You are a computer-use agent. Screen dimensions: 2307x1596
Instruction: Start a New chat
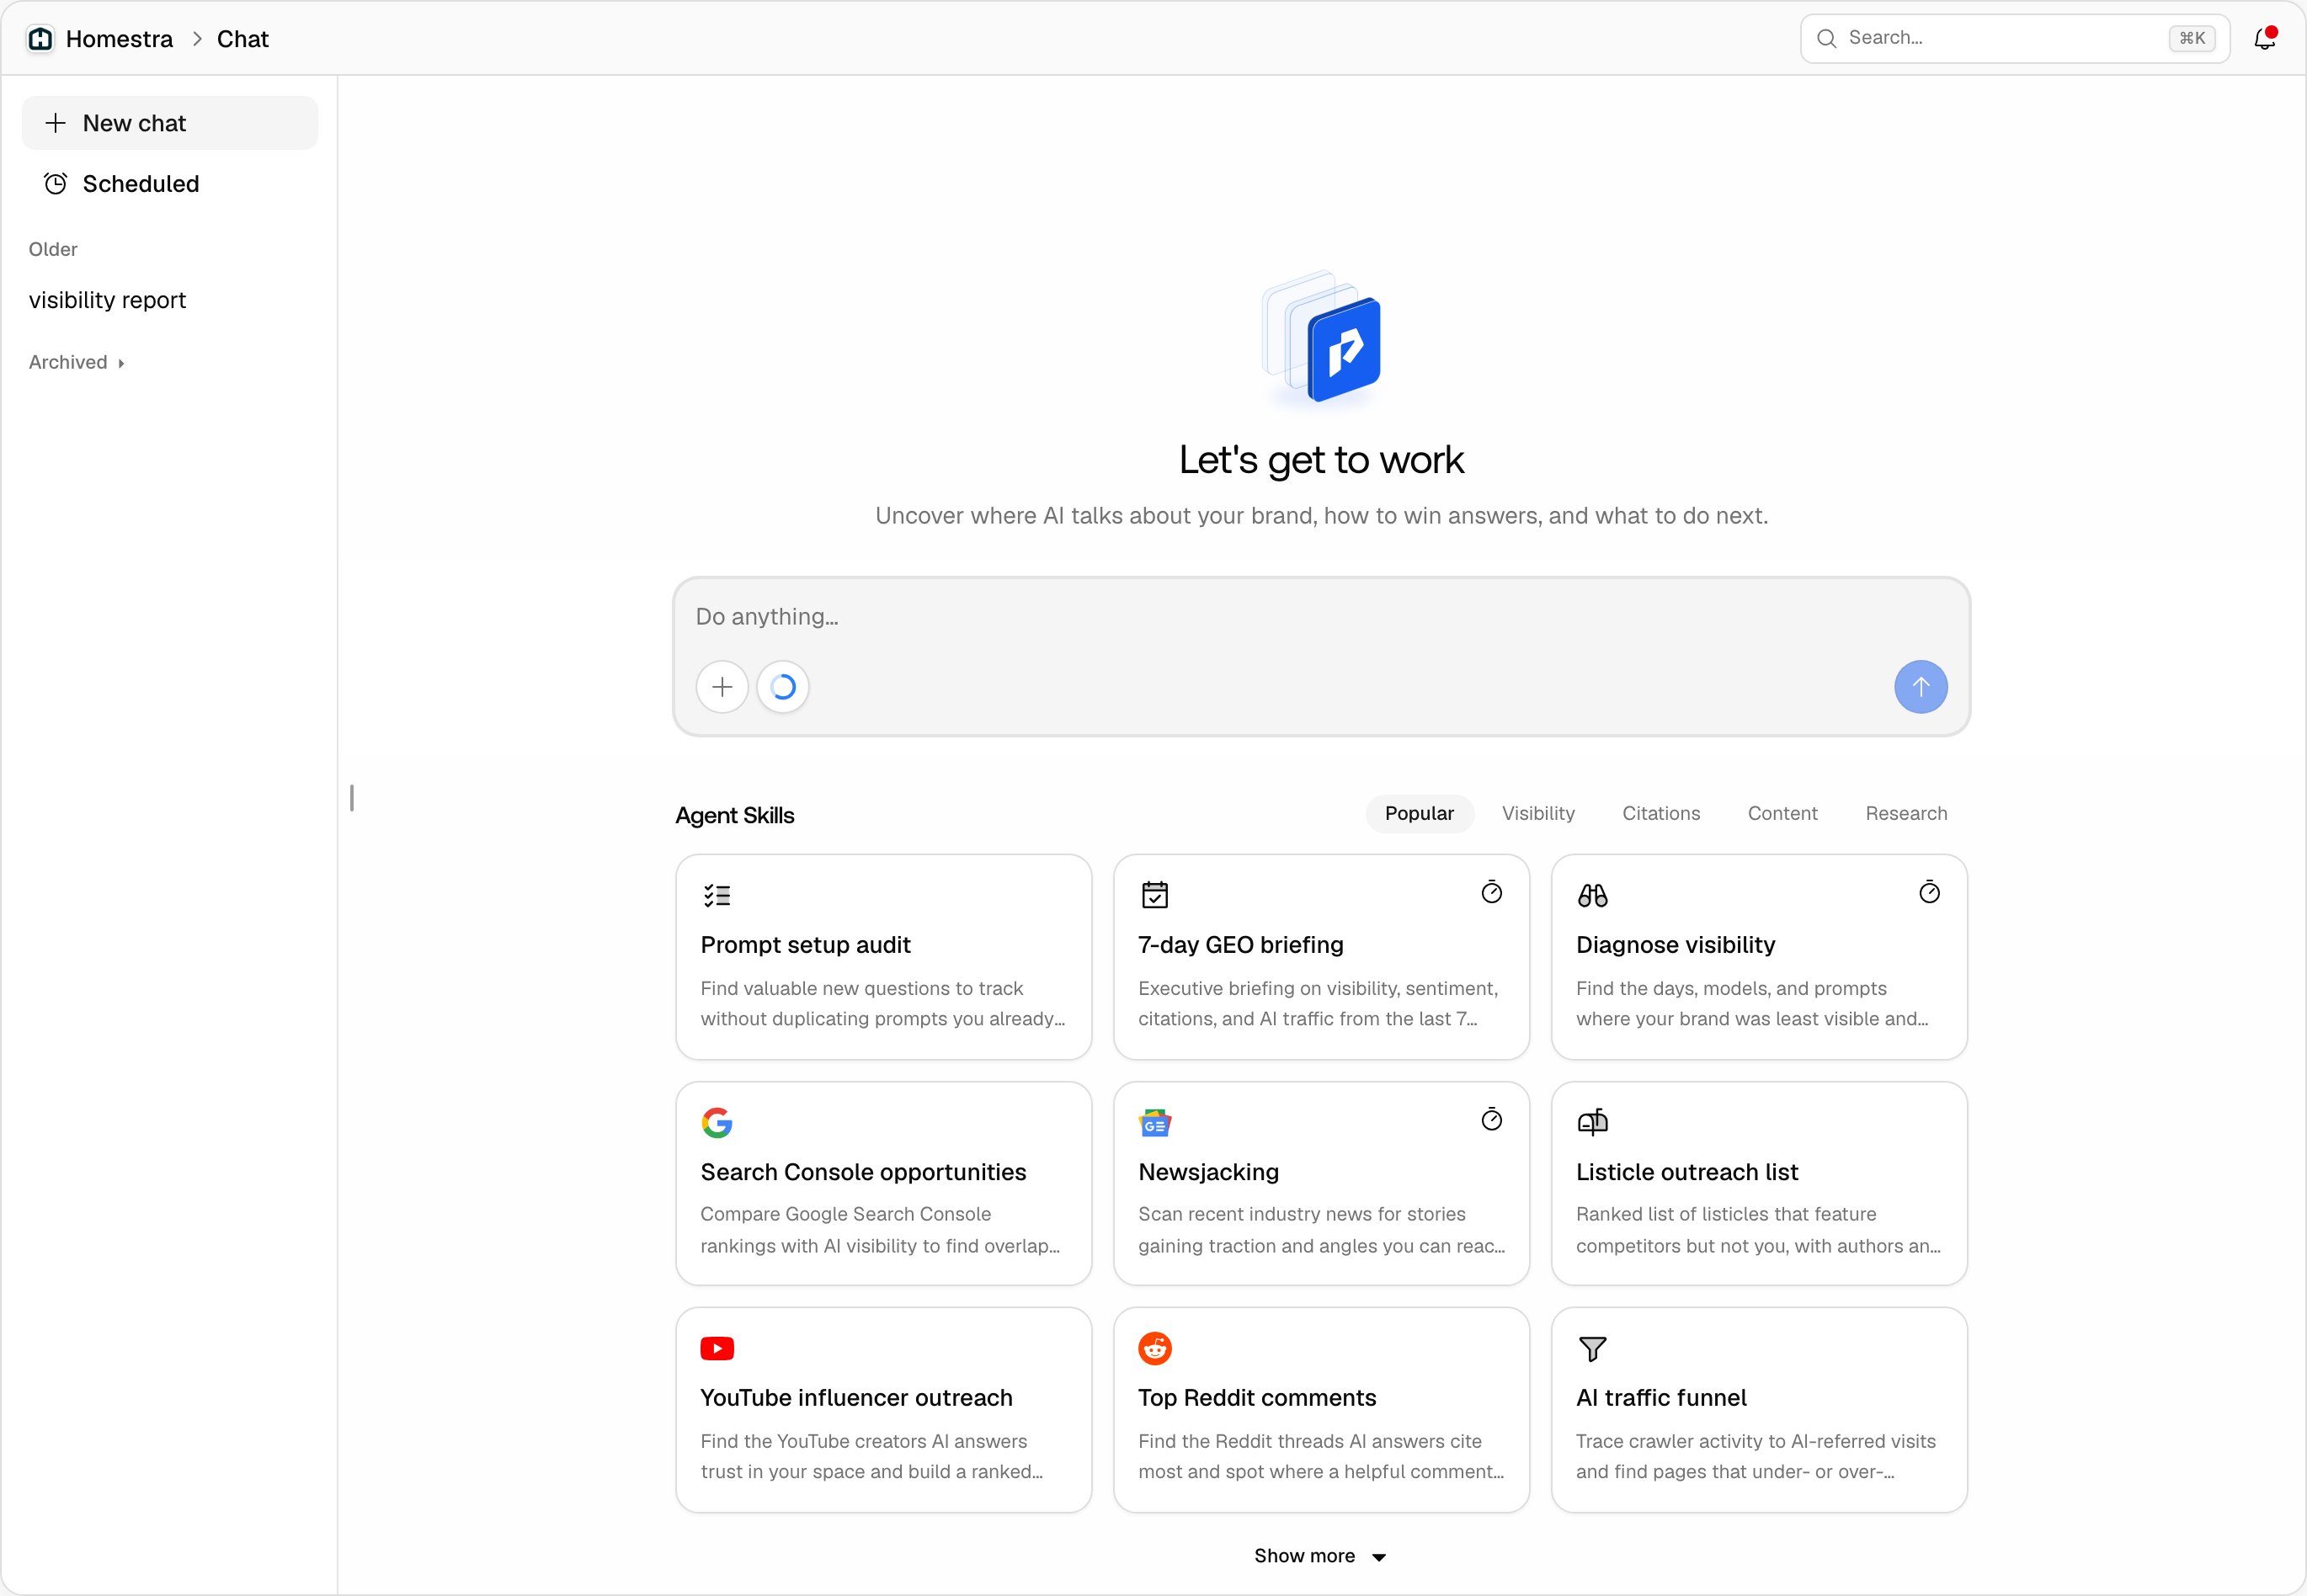pyautogui.click(x=170, y=123)
